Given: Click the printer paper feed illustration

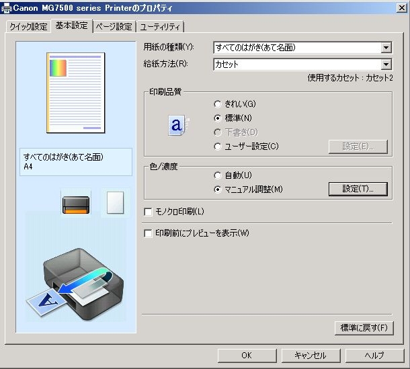Looking at the screenshot, I should pyautogui.click(x=76, y=284).
